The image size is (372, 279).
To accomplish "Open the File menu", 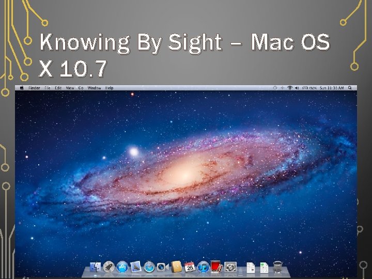I will click(x=48, y=88).
